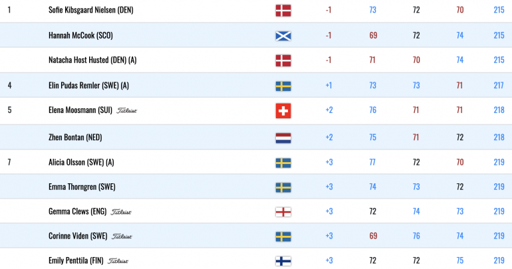Click the Titleist logo beside Corinne Viden
This screenshot has height=269, width=512.
click(122, 236)
